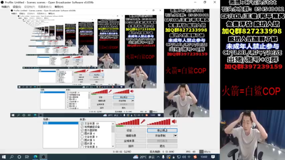This screenshot has width=285, height=160.
Task: Toggle 视频捕捉设备 source checkbox
Action: 82,127
